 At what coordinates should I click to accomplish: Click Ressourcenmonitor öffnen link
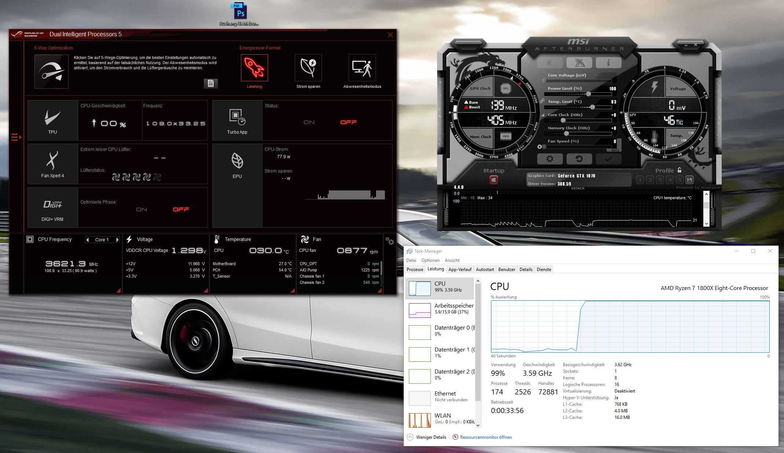[x=486, y=437]
